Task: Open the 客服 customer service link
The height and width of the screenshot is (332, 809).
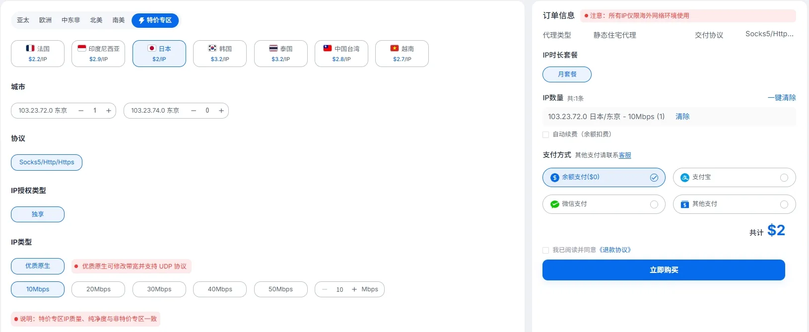Action: (x=625, y=155)
